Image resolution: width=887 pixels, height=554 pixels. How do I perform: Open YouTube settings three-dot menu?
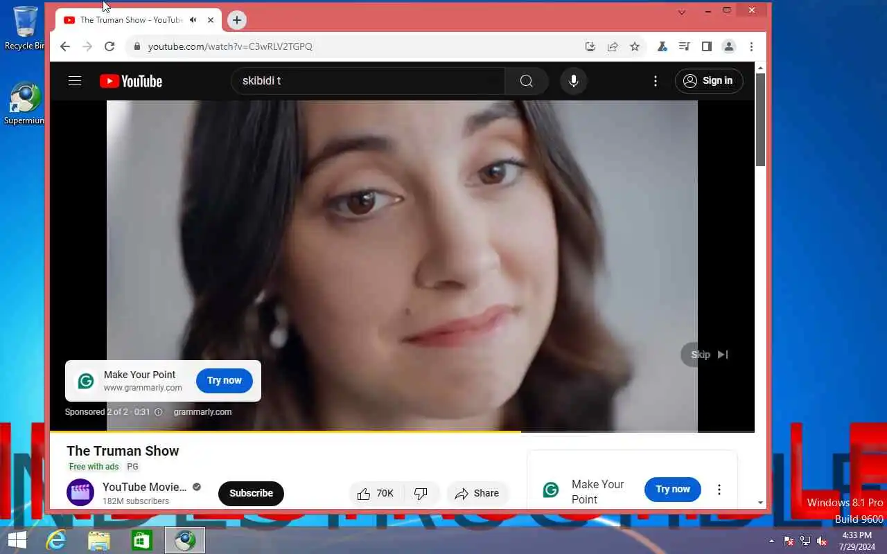coord(656,81)
